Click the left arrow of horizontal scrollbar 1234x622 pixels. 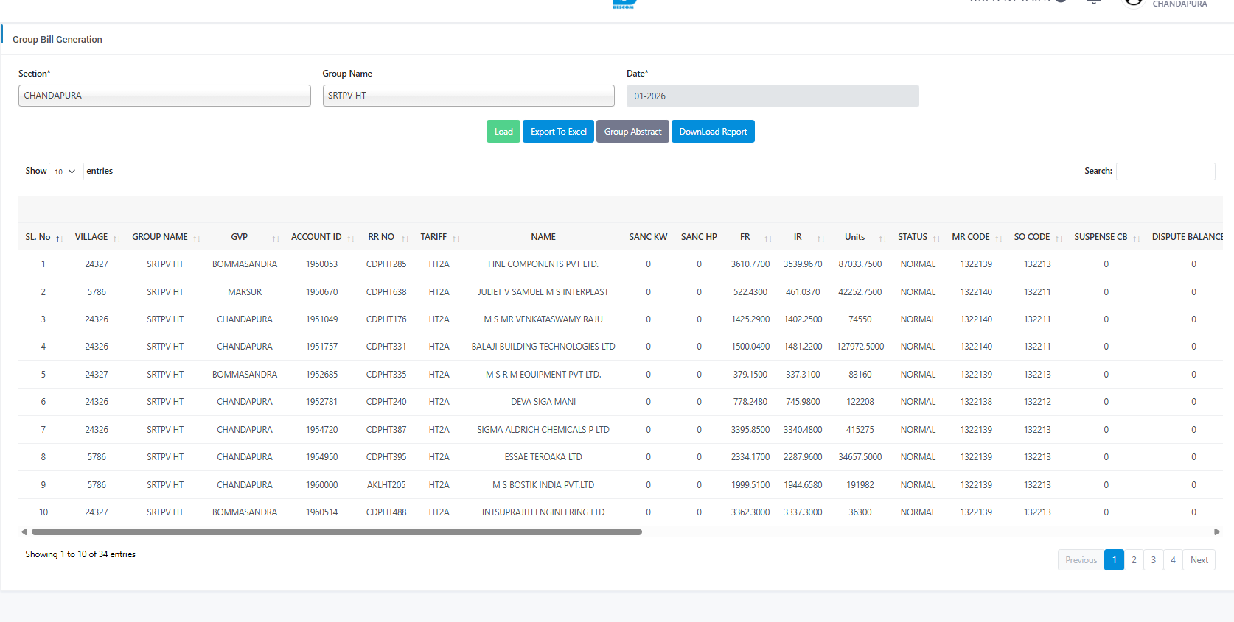click(24, 531)
